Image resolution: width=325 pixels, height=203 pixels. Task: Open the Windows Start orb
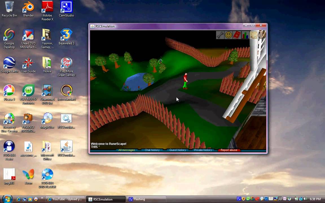[7, 199]
